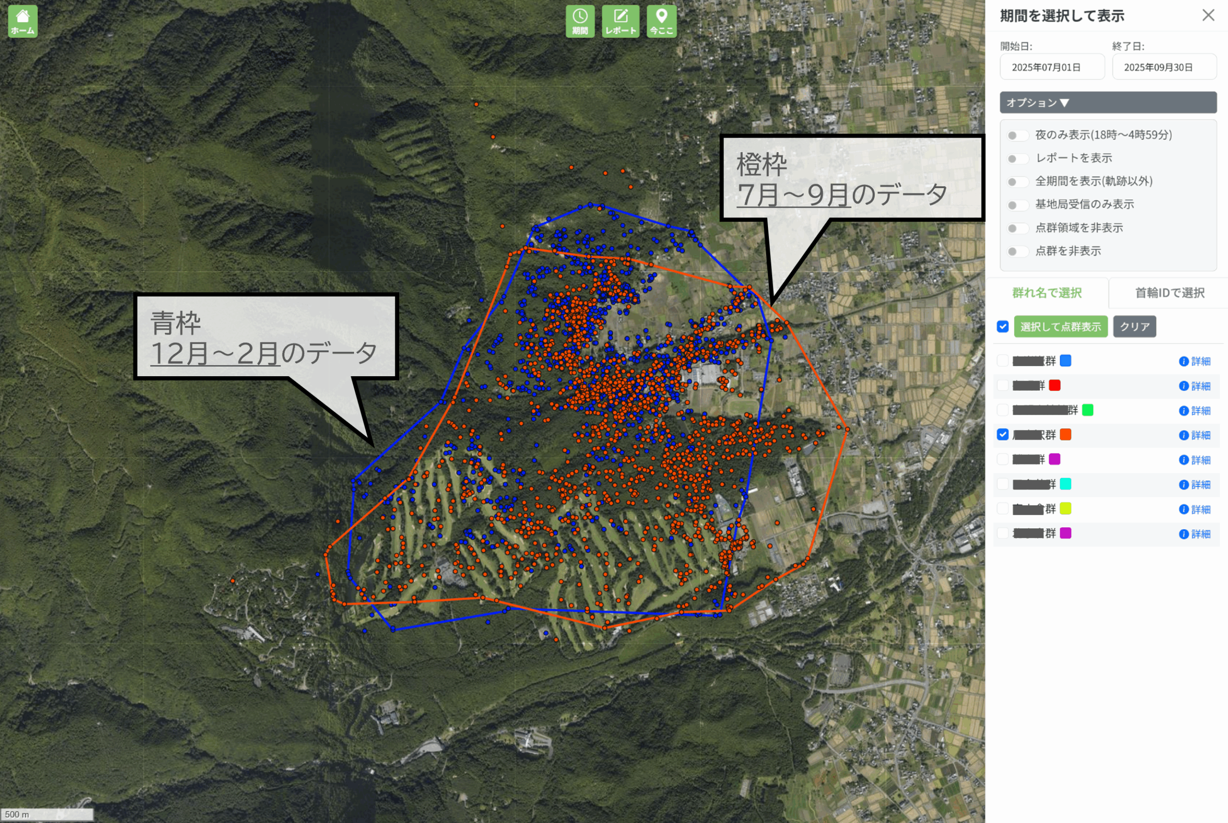Close the 期間を選択して表示 panel
1228x823 pixels.
tap(1208, 15)
